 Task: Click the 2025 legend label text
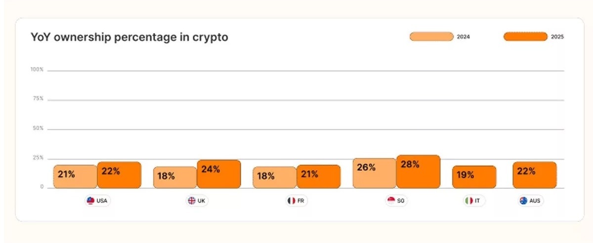(x=557, y=37)
